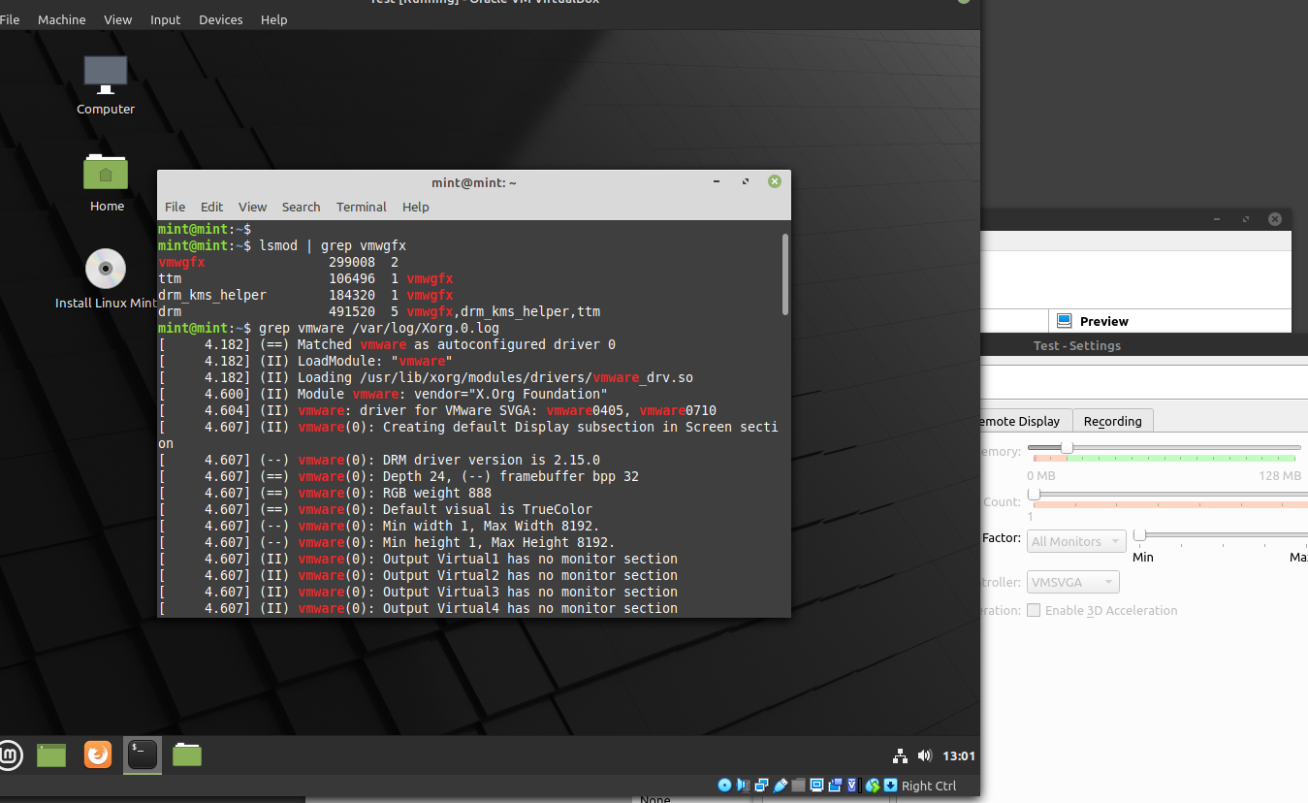Open the terminal's Help menu
This screenshot has height=803, width=1308.
416,207
